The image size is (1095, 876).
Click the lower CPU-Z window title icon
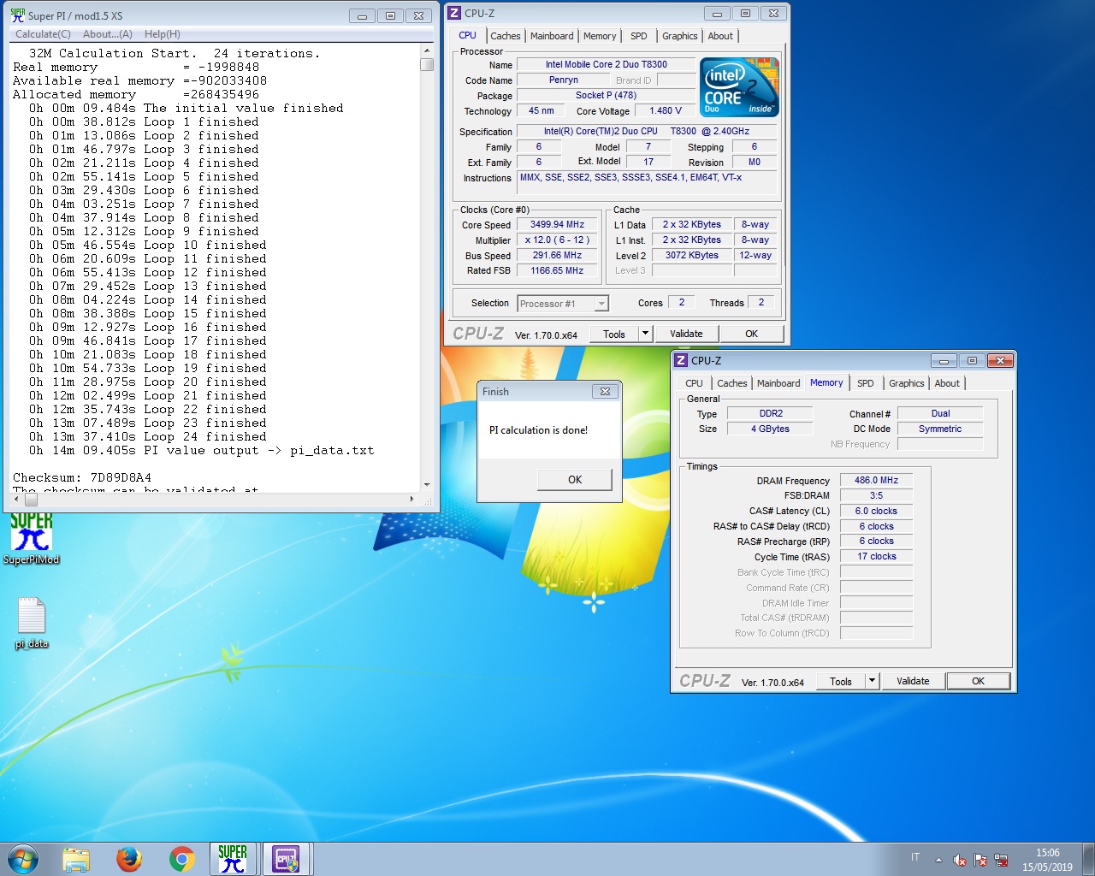tap(681, 360)
